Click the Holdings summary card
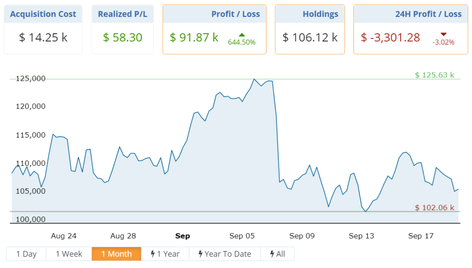This screenshot has height=268, width=472. coord(310,30)
